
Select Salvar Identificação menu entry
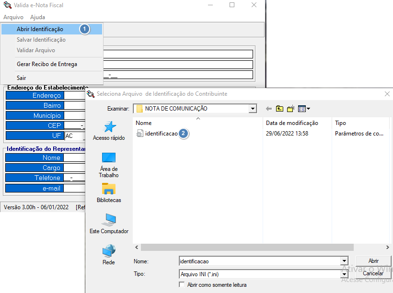52,40
